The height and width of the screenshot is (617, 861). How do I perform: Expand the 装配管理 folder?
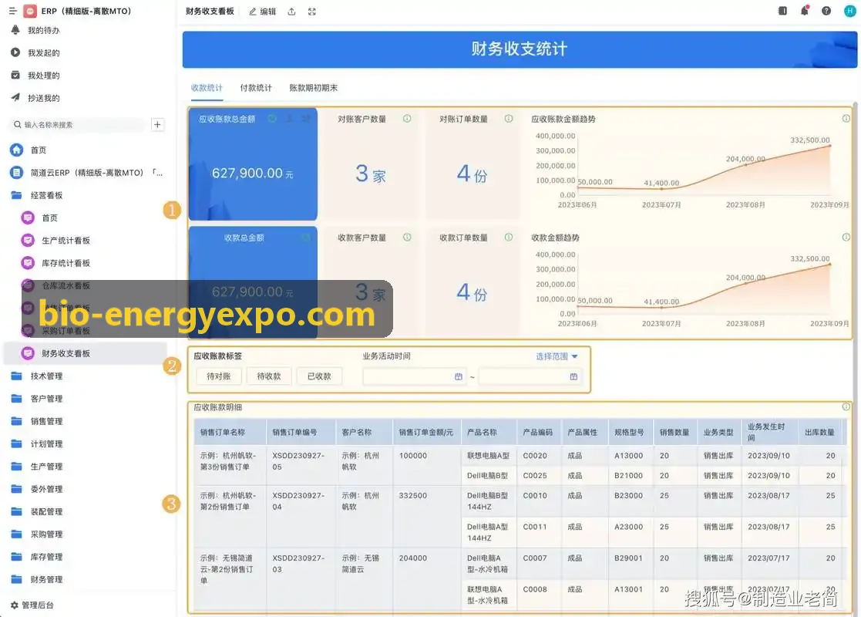[x=37, y=511]
